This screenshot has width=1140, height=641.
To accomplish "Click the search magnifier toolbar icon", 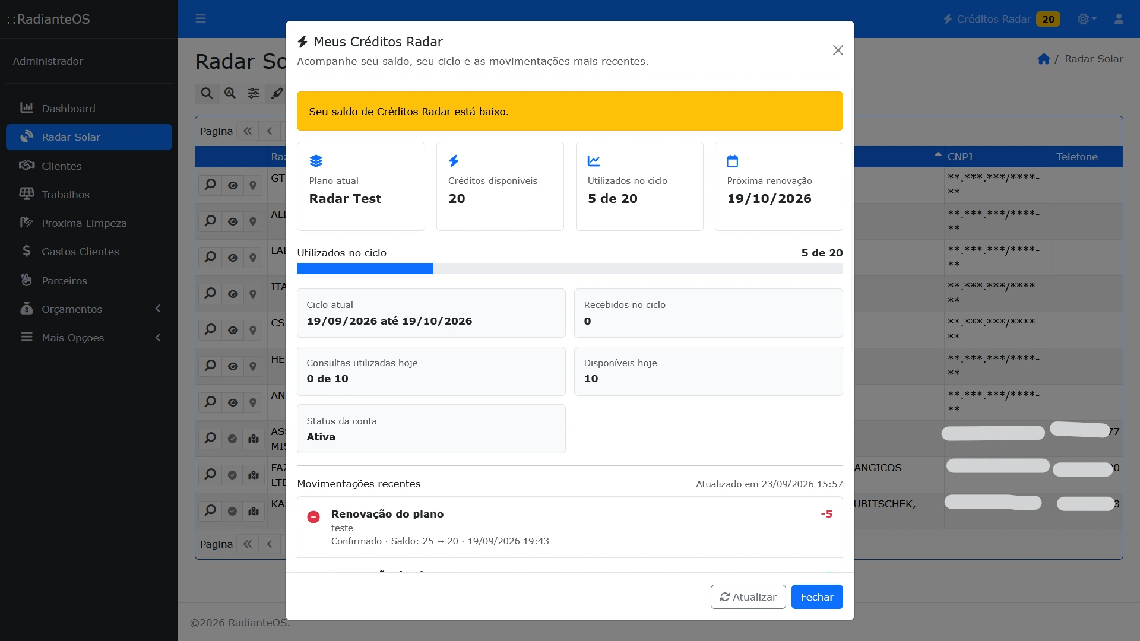I will point(207,93).
